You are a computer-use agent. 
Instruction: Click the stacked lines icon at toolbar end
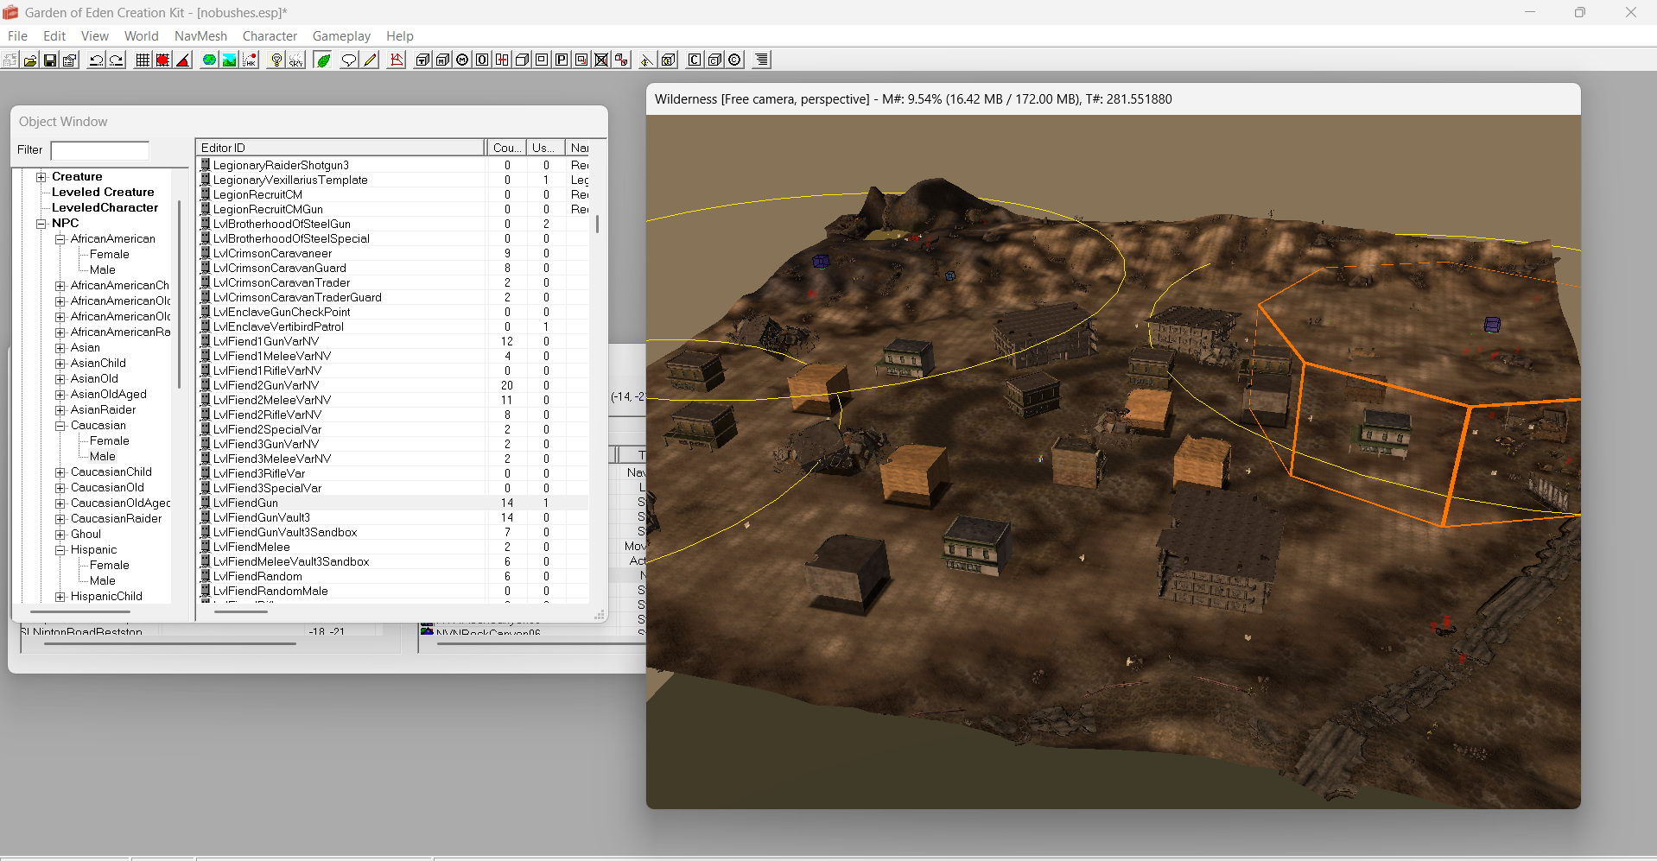pos(761,60)
